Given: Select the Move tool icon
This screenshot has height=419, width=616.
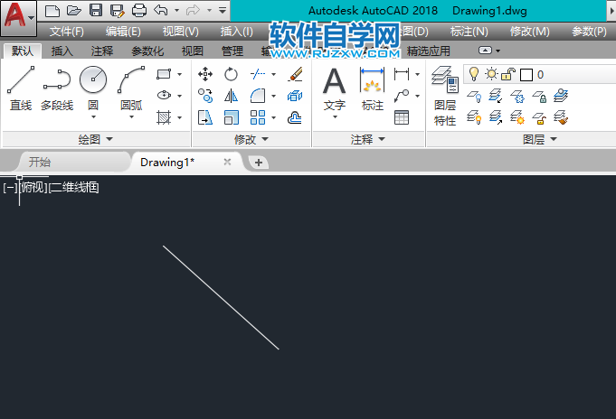Looking at the screenshot, I should tap(205, 74).
